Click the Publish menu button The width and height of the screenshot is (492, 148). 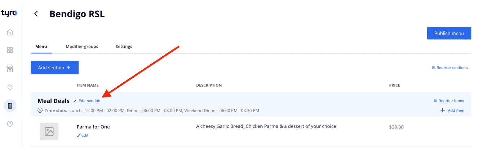449,33
